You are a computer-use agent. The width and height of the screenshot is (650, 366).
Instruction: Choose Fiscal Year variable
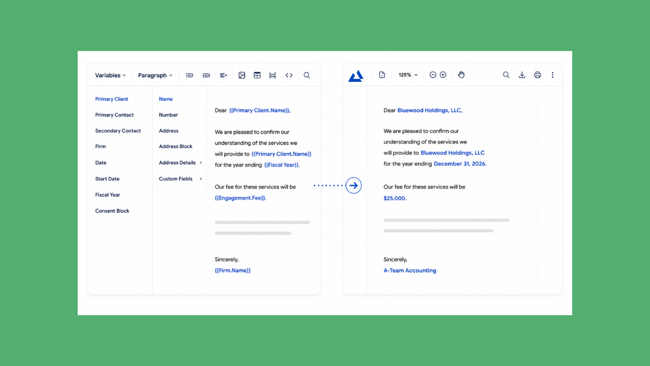108,195
